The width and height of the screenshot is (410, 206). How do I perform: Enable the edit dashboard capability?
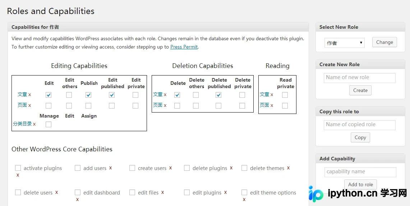(x=77, y=192)
